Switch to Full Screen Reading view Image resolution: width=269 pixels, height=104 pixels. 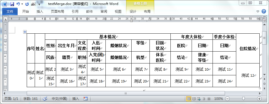click(x=194, y=99)
